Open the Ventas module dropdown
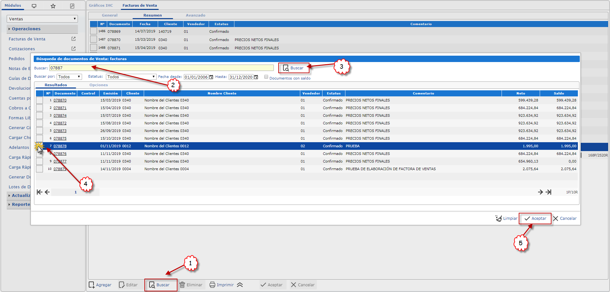 pyautogui.click(x=42, y=19)
